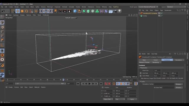
Task: Click the Position Y input field
Action: coord(107,93)
